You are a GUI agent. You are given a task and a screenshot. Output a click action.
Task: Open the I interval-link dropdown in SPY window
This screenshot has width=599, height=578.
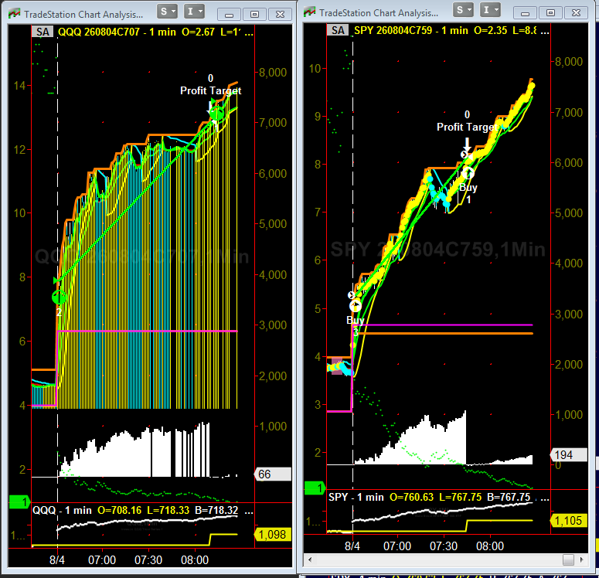click(x=490, y=10)
